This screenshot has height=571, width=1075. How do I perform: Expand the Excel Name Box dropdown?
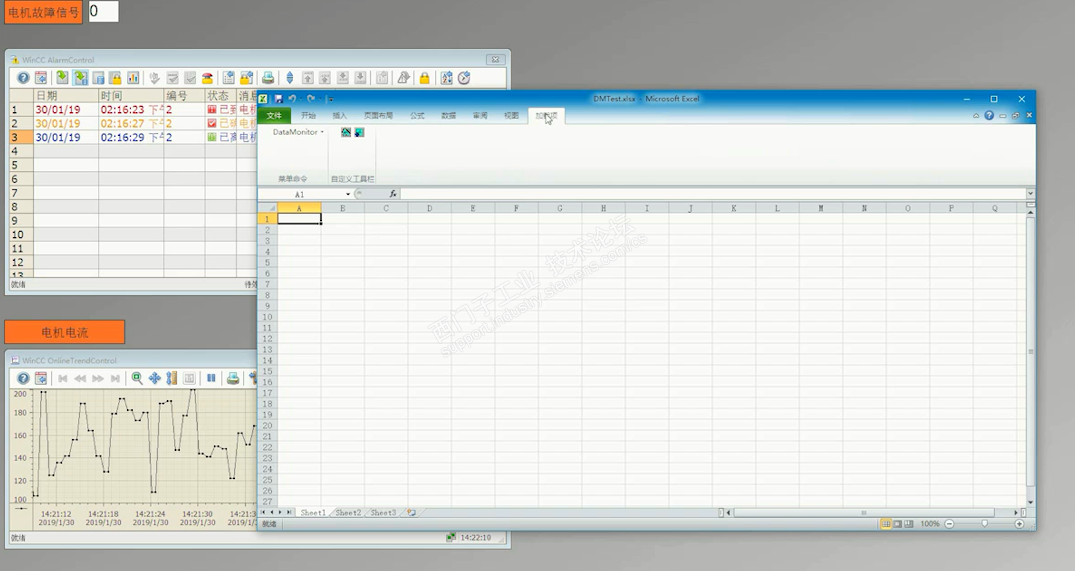pyautogui.click(x=348, y=194)
